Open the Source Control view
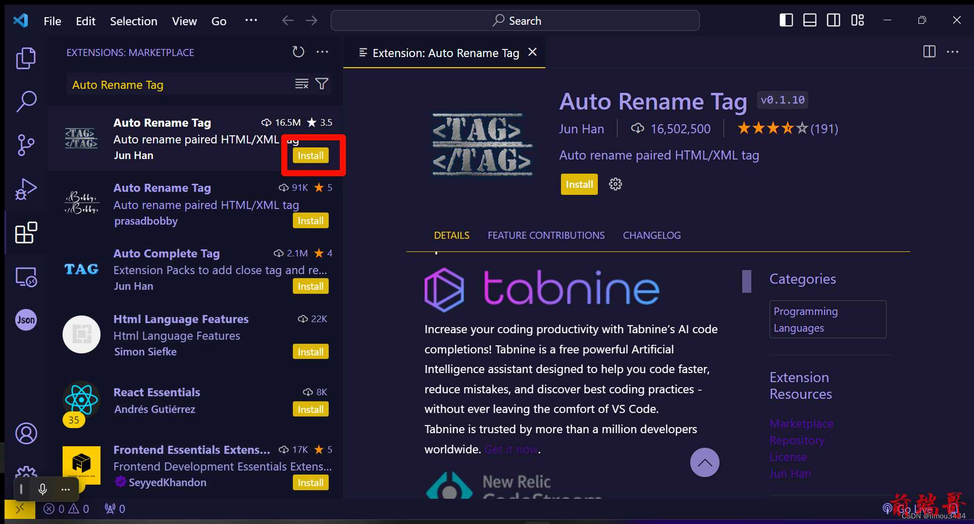Image resolution: width=974 pixels, height=524 pixels. 26,145
